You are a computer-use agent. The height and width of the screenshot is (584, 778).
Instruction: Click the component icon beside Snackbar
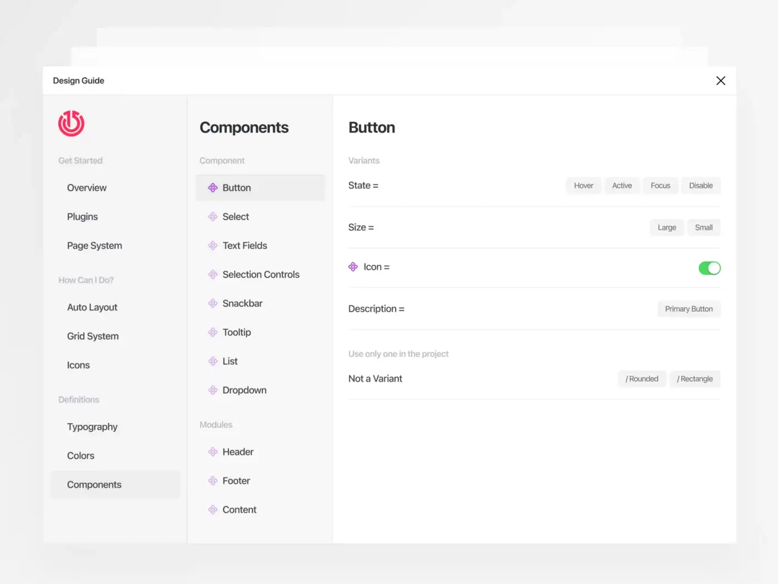(x=213, y=304)
